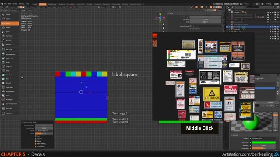The image size is (280, 157).
Task: Select the Loop Cut tool
Action: [x=10, y=66]
